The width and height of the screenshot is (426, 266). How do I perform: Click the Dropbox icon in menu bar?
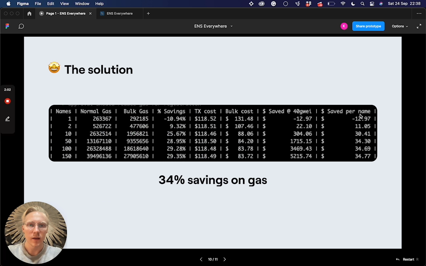click(x=308, y=4)
